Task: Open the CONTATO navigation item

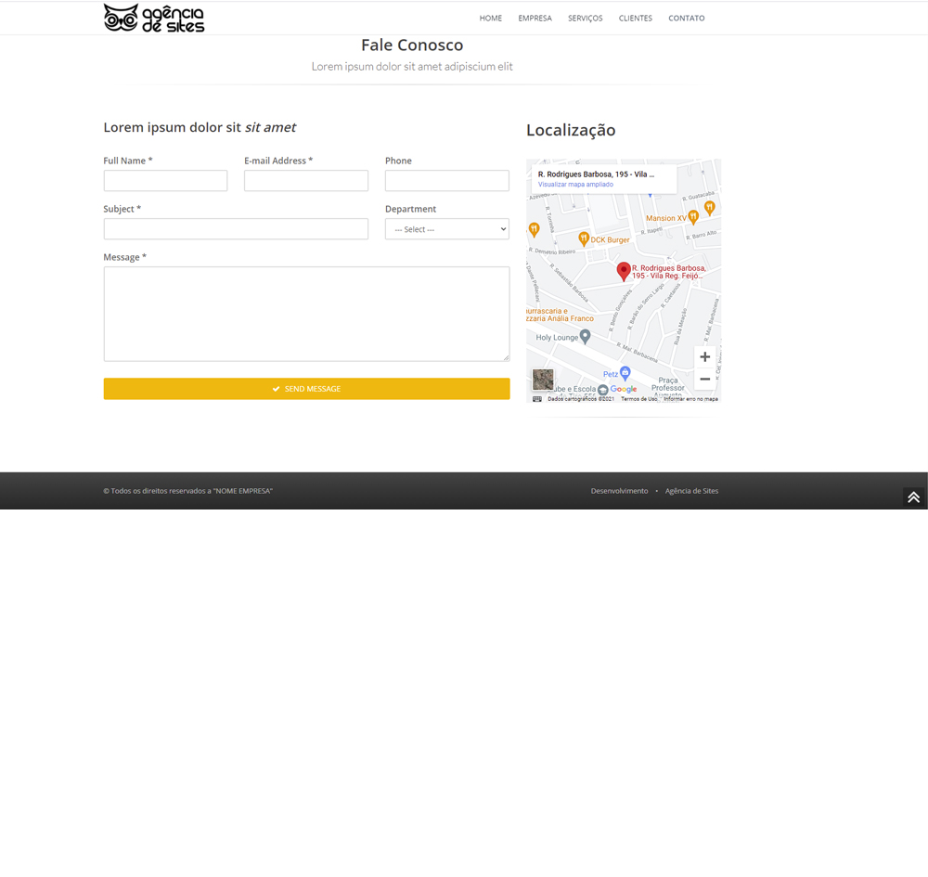Action: point(686,19)
